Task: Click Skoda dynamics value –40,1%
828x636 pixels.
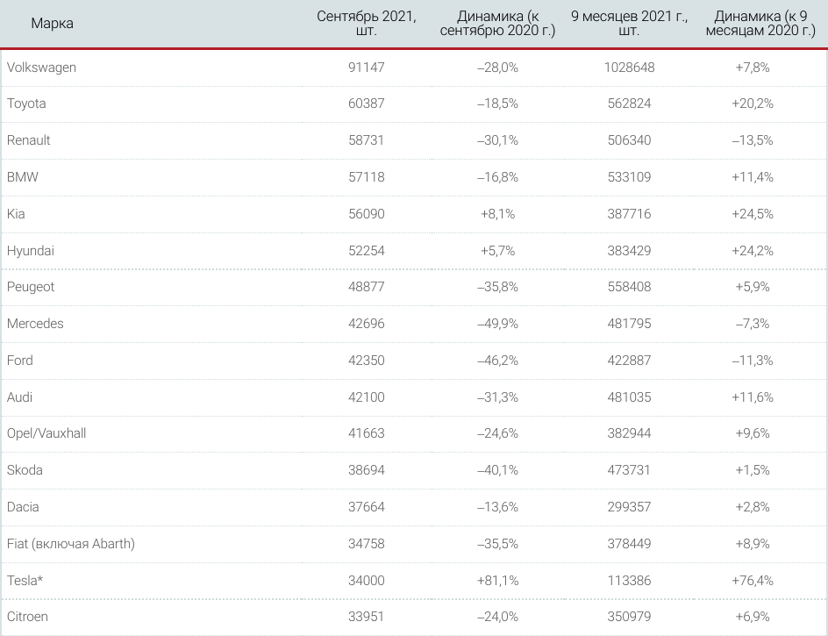Action: click(497, 470)
